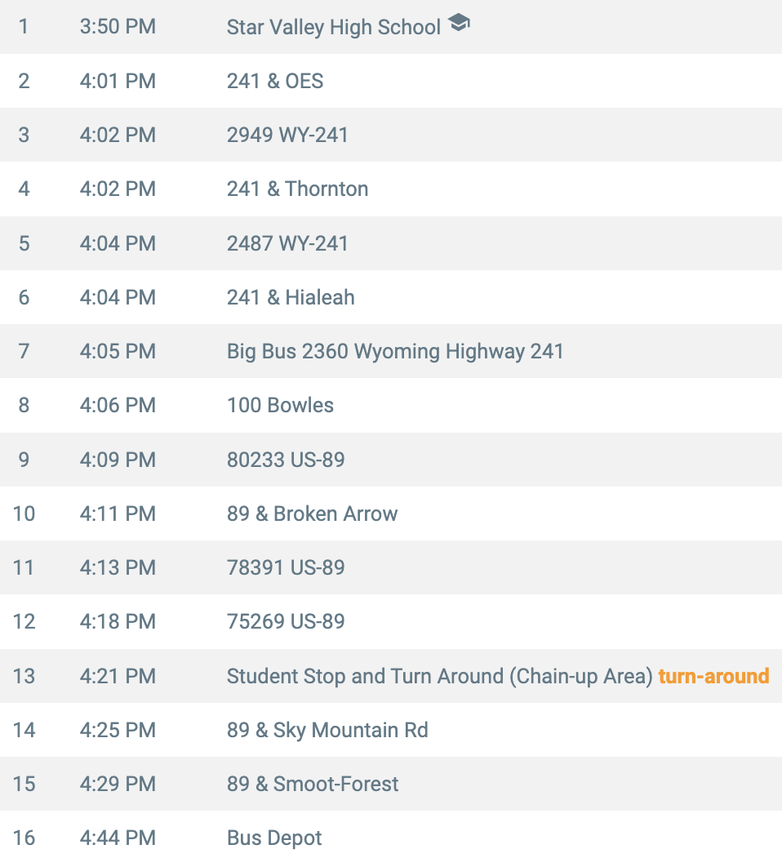Click the orange turn-around label
Image resolution: width=782 pixels, height=867 pixels.
tap(713, 676)
